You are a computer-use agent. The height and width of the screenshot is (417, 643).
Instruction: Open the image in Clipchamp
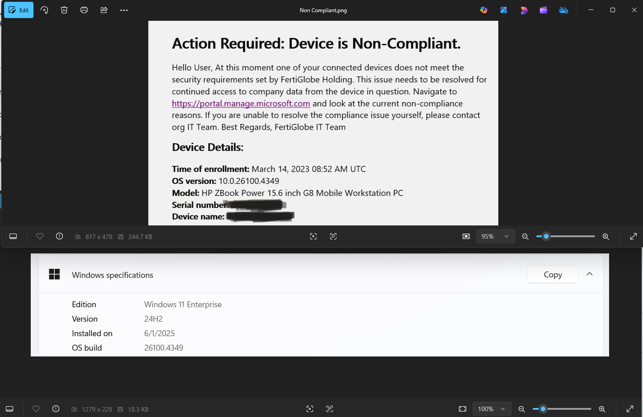coord(543,10)
